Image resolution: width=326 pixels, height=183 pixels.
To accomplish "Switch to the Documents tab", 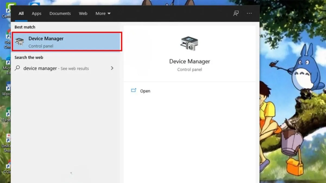I will point(60,13).
